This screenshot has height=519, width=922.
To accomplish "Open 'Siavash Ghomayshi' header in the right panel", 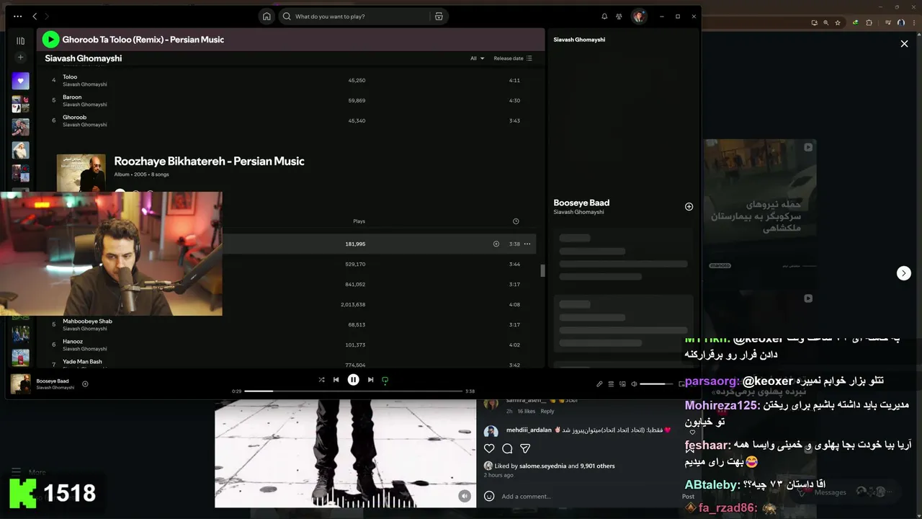I will point(579,40).
